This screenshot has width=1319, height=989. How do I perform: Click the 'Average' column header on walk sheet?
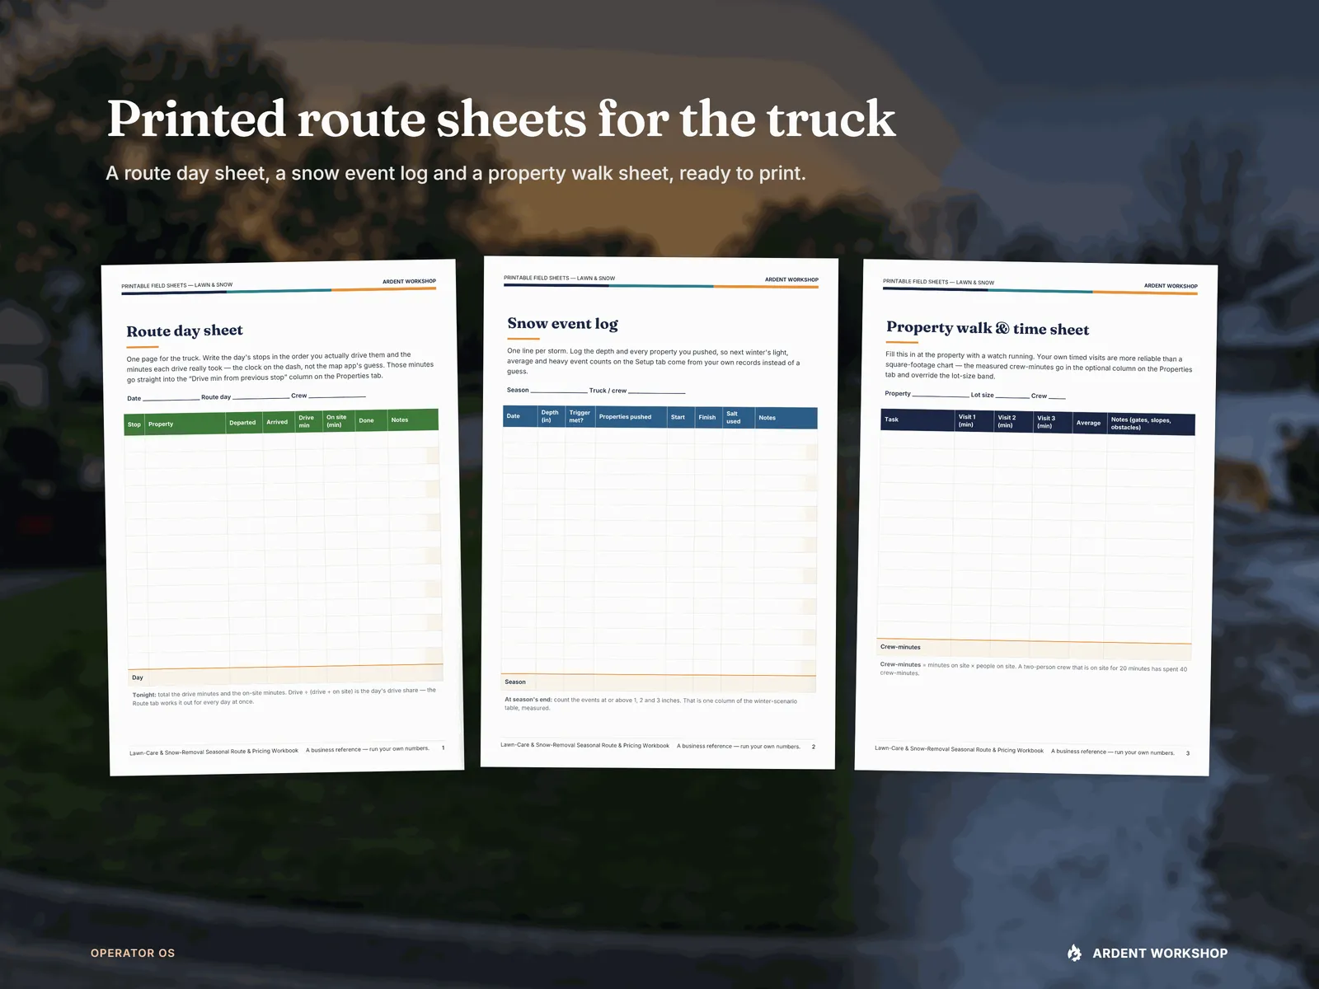click(x=1088, y=423)
